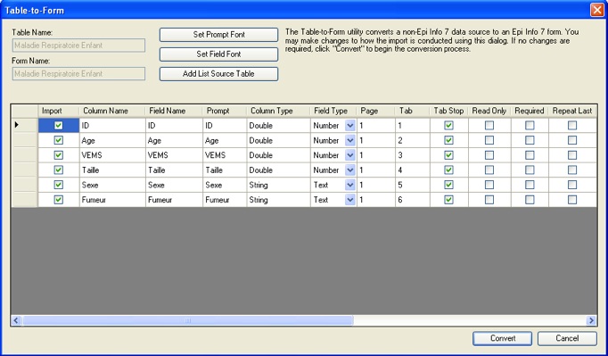Open Field Type dropdown for Sexe row
Viewport: 608px width, 356px height.
click(x=350, y=185)
